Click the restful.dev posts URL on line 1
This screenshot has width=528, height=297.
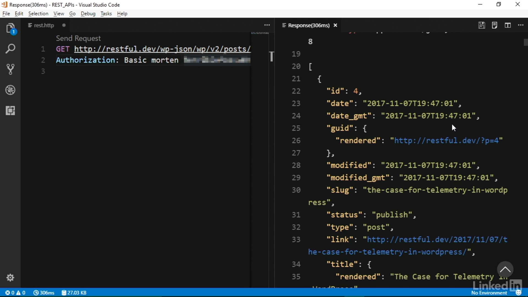(162, 49)
